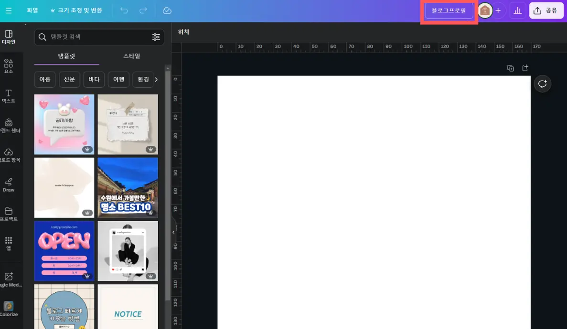The height and width of the screenshot is (329, 567).
Task: Select the 여름 category chip
Action: pyautogui.click(x=45, y=80)
